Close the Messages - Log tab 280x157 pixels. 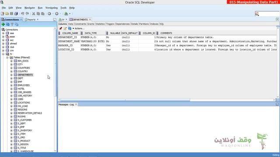76,104
